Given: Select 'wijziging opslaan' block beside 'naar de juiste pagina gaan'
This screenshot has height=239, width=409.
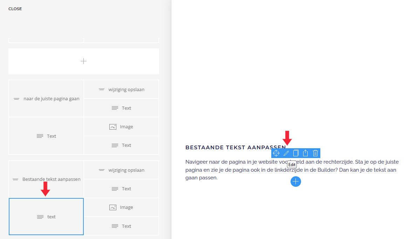Looking at the screenshot, I should 121,89.
